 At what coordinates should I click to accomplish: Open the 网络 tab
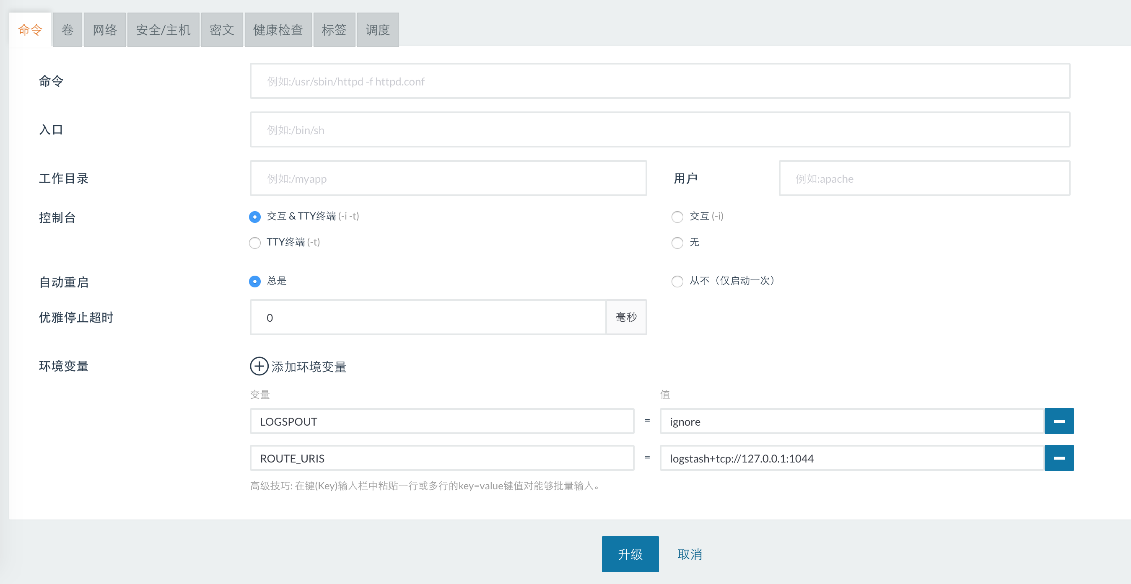[x=104, y=30]
